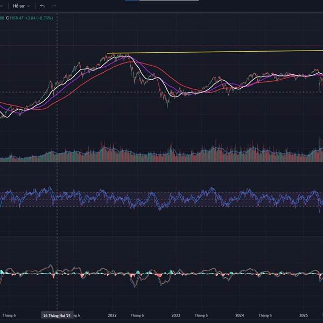Click the 2024 label on time axis
Viewport: 323px width, 323px height.
[x=240, y=315]
